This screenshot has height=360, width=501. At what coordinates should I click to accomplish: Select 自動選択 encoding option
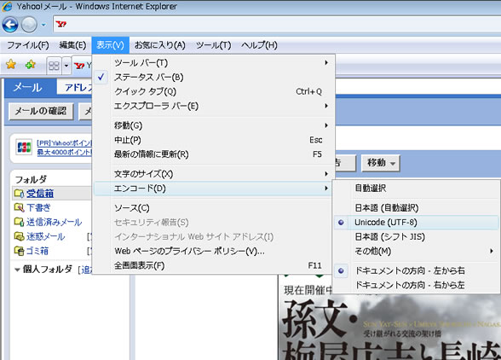click(x=417, y=189)
